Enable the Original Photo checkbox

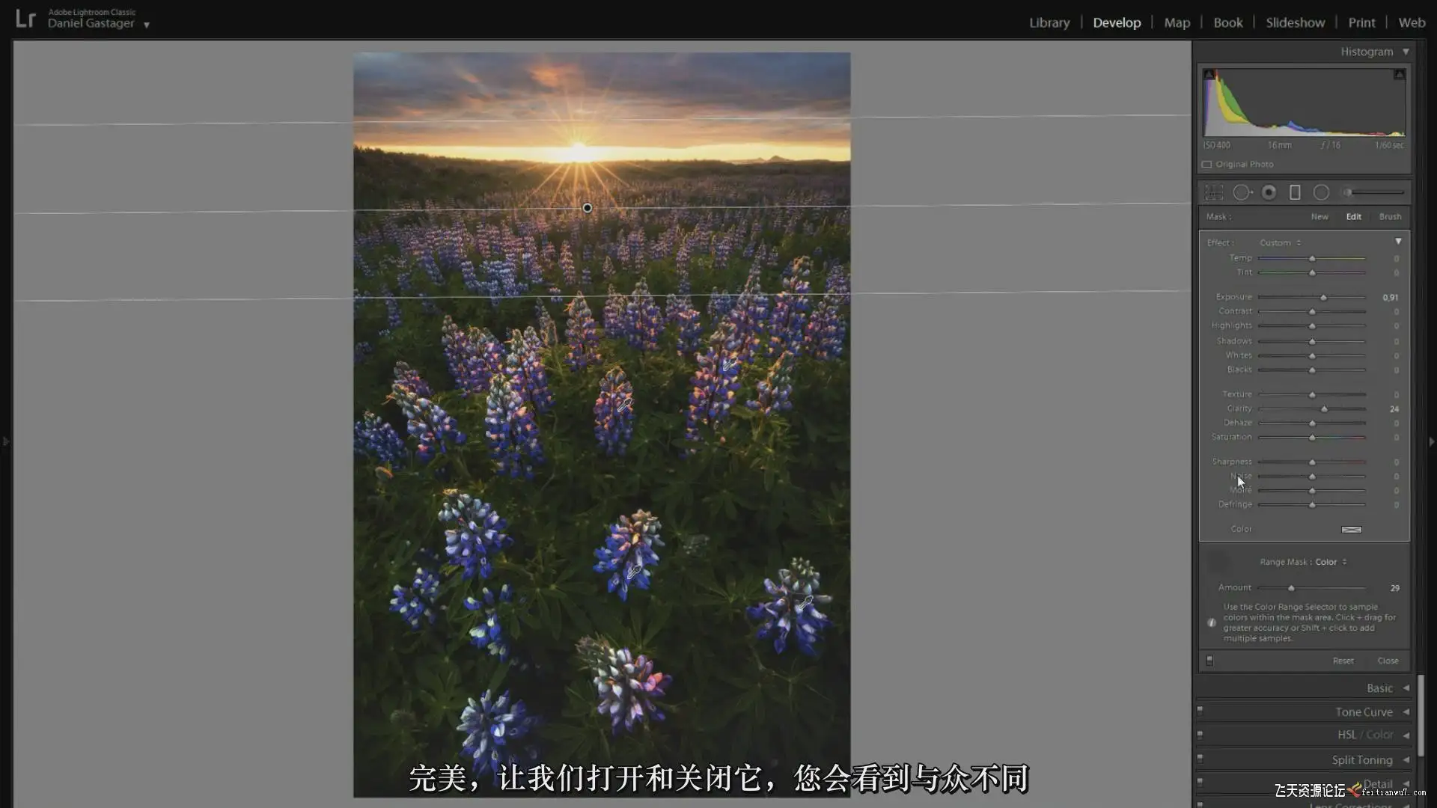pos(1207,165)
